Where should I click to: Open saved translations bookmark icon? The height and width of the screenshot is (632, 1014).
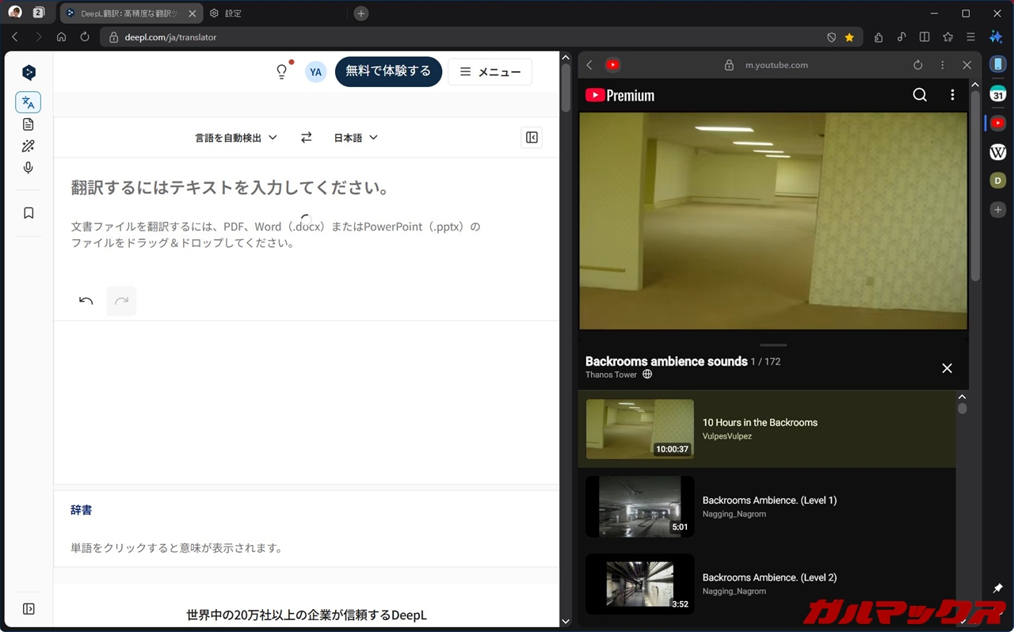(29, 213)
